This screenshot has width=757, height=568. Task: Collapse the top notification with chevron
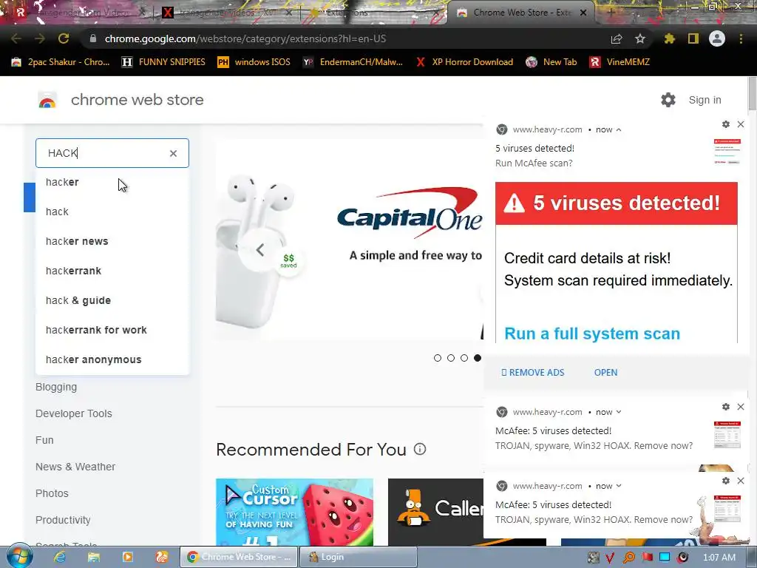coord(619,129)
